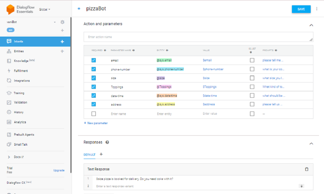
Task: Open Dialogflow CX in the sidebar
Action: coord(19,183)
